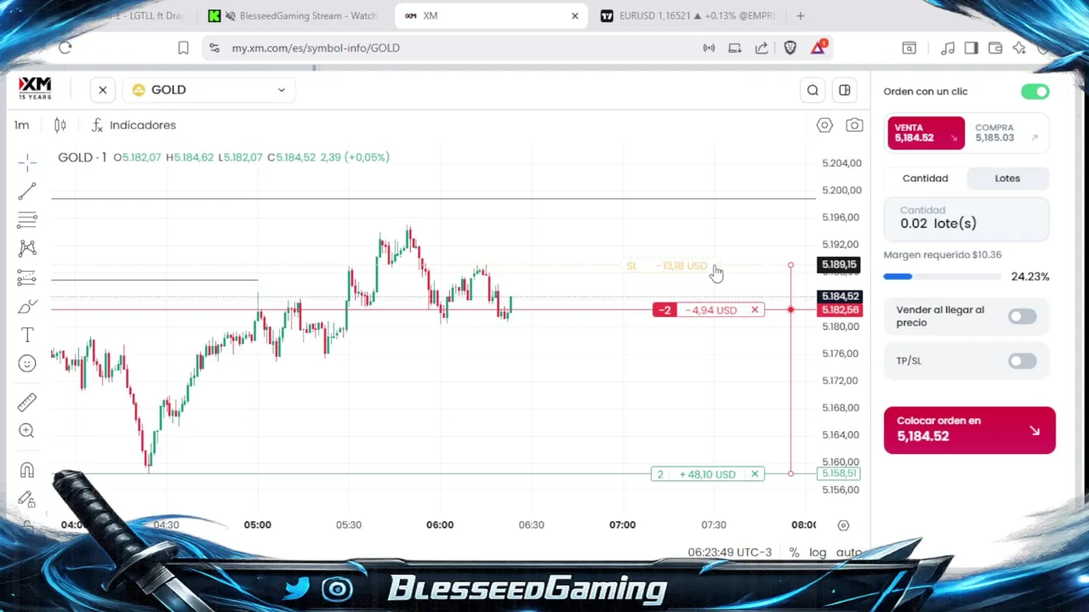Select the crosshair cursor tool
The image size is (1089, 612).
pyautogui.click(x=27, y=161)
